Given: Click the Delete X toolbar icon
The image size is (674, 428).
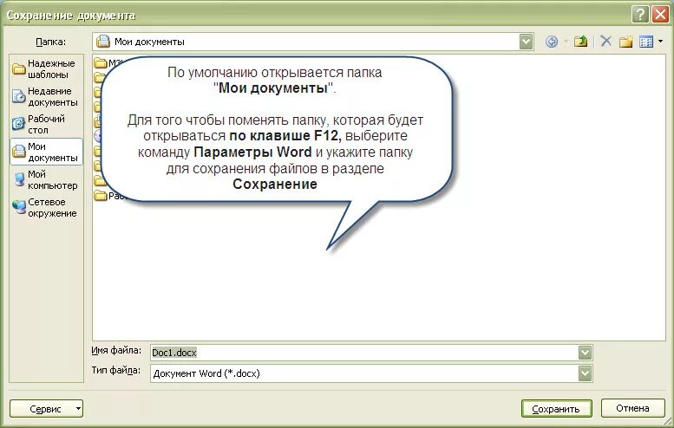Looking at the screenshot, I should point(606,42).
